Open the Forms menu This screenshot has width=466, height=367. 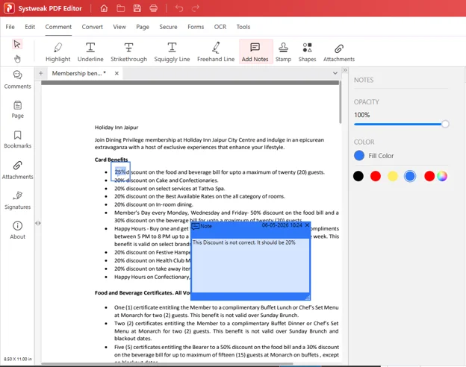196,27
